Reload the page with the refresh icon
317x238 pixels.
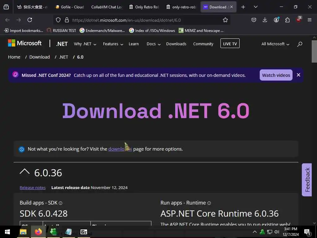[30, 20]
